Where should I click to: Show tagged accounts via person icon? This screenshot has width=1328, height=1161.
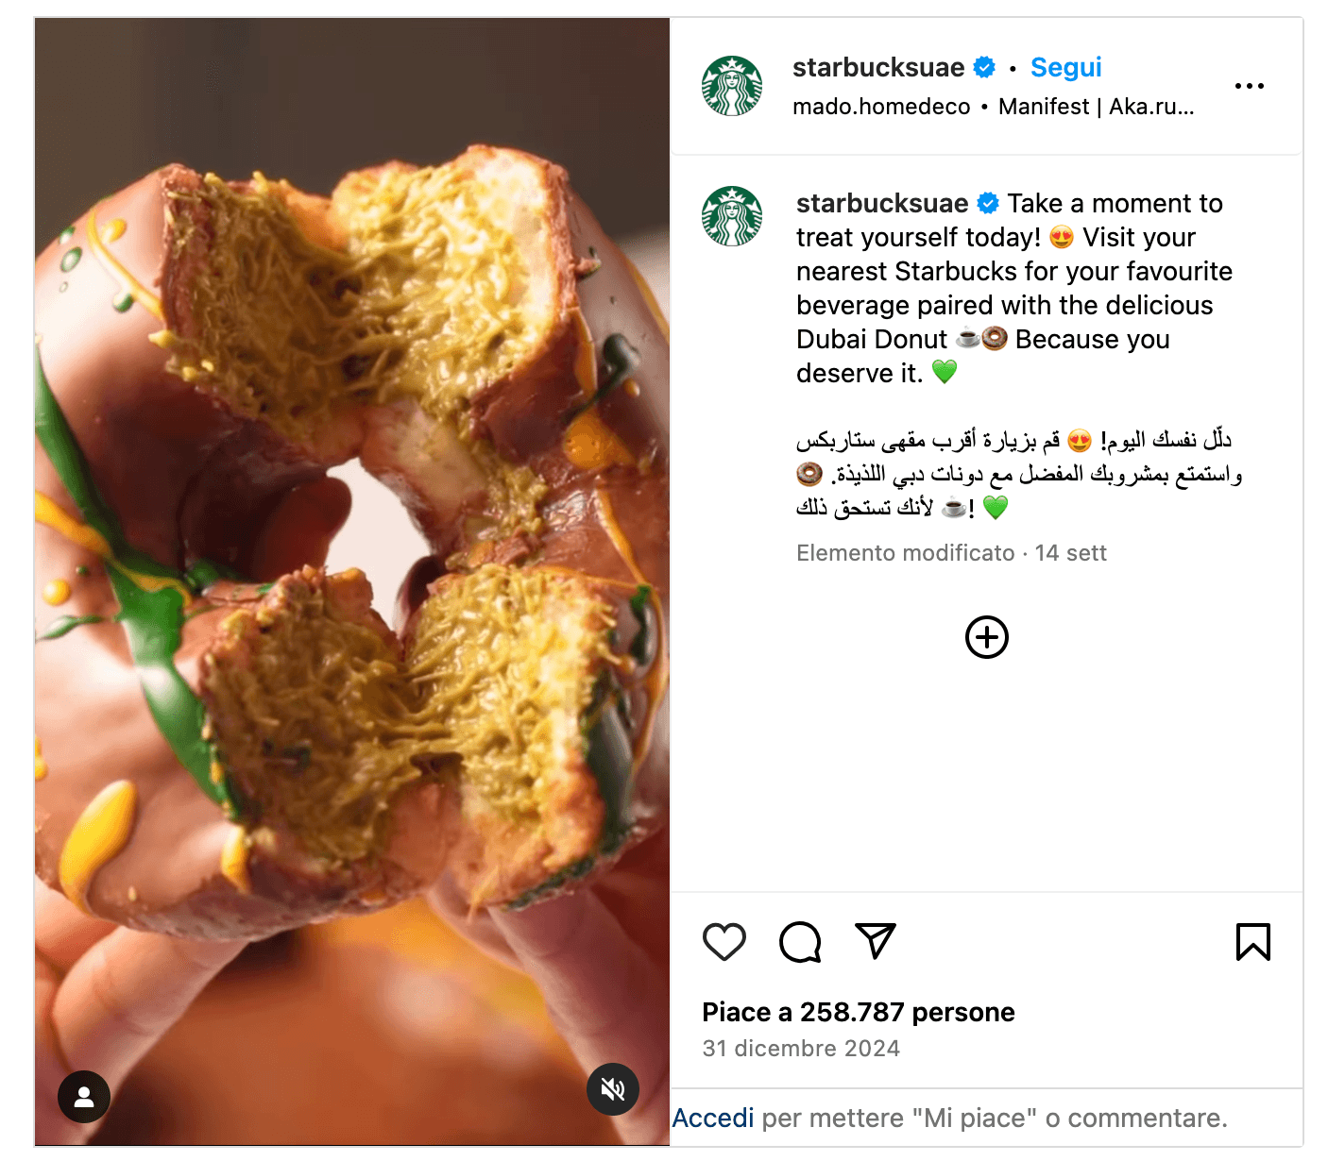(84, 1096)
